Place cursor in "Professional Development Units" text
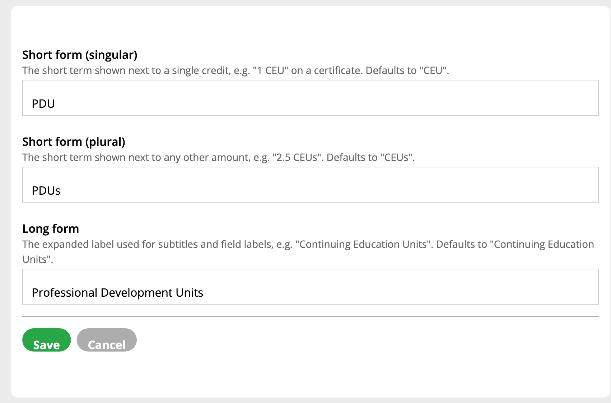Image resolution: width=611 pixels, height=403 pixels. click(117, 293)
